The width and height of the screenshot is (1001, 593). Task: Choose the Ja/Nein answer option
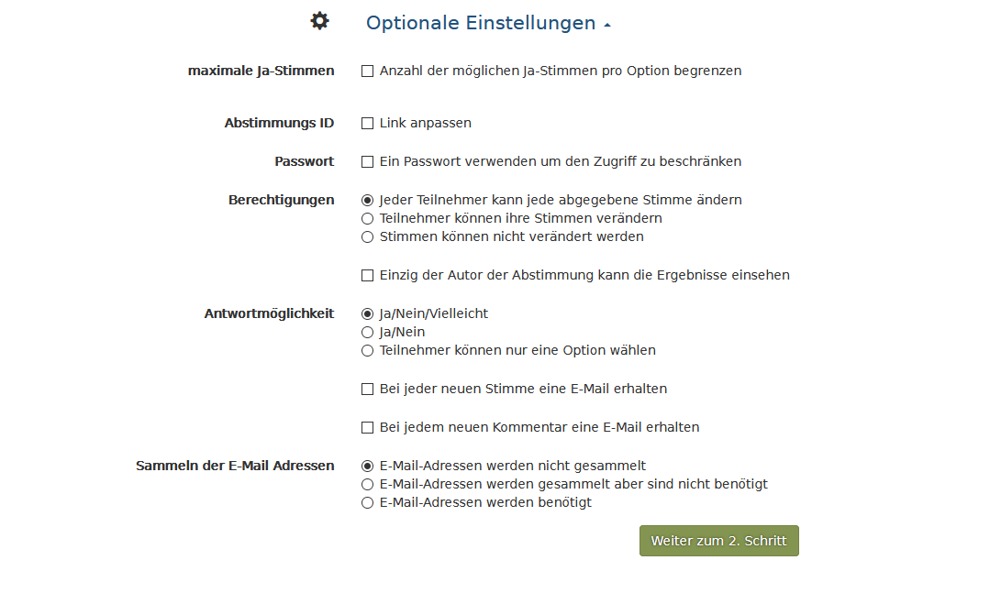tap(368, 332)
